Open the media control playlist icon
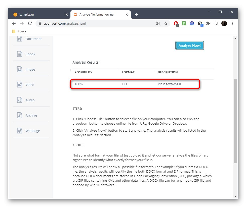The height and width of the screenshot is (207, 246). 216,24
